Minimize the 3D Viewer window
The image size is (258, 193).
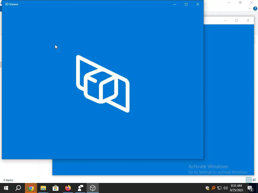[175, 4]
